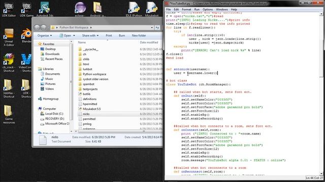This screenshot has width=325, height=182.
Task: Click the Explorer address bar refresh icon
Action: 157,27
